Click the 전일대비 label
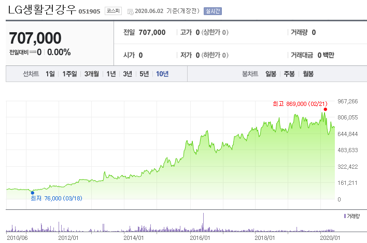367x243 pixels. 19,52
